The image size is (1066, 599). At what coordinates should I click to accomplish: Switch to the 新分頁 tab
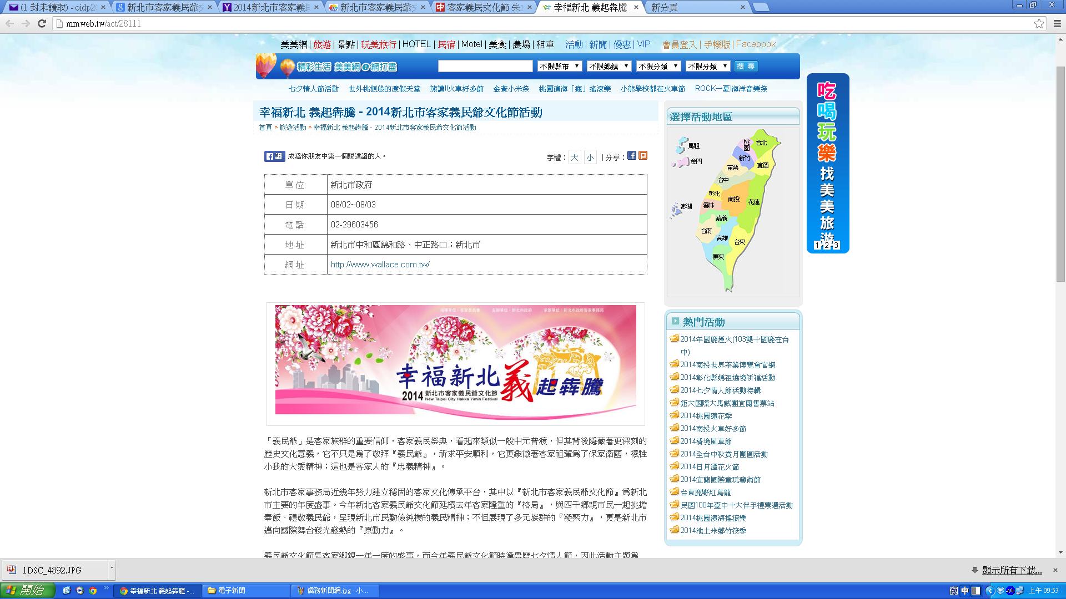[x=697, y=7]
